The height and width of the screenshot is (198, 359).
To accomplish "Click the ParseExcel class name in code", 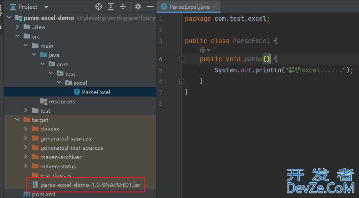I will point(252,41).
